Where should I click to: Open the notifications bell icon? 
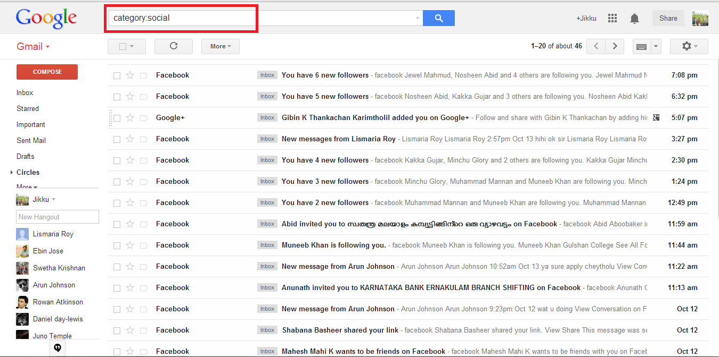click(x=634, y=19)
